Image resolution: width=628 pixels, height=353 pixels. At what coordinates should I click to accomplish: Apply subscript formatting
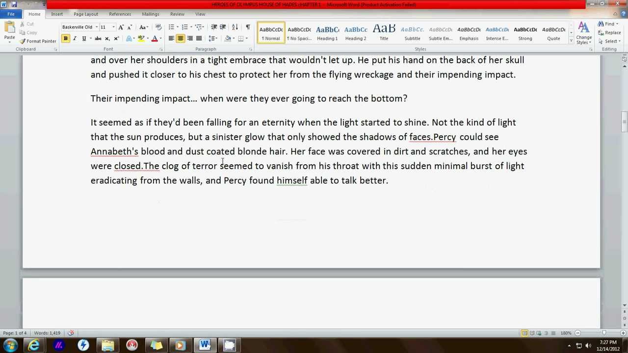pos(107,38)
